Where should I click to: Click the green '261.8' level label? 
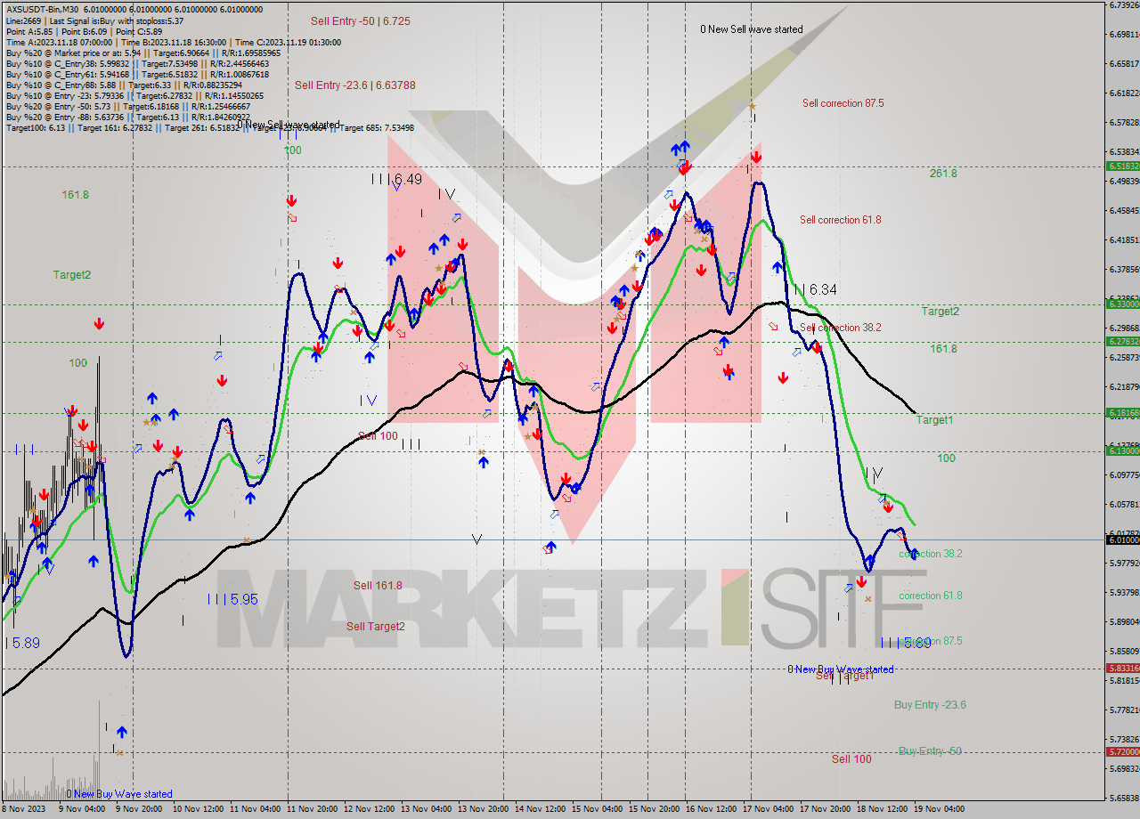pos(942,174)
